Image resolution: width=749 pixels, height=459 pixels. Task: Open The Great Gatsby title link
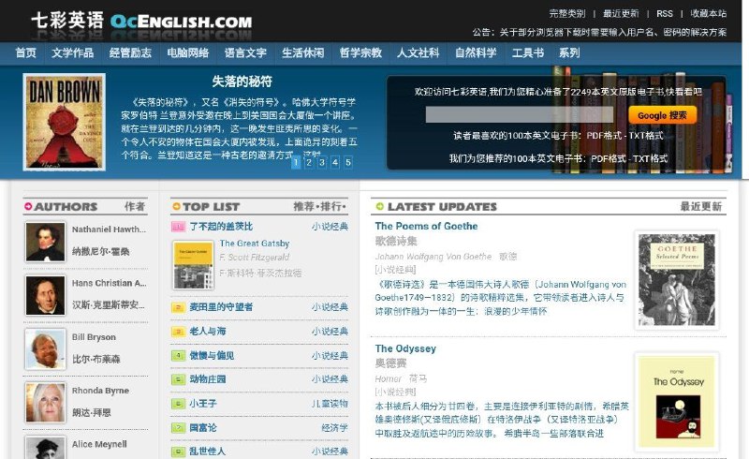[x=255, y=244]
